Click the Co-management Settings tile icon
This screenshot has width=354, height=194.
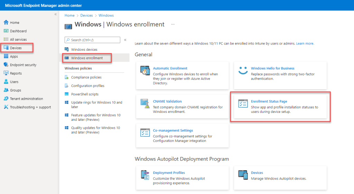pos(145,133)
